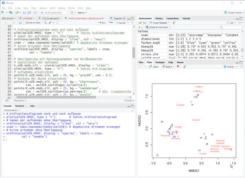Click the Load workspace icon in Environment pane
The image size is (245, 178).
[x=140, y=23]
